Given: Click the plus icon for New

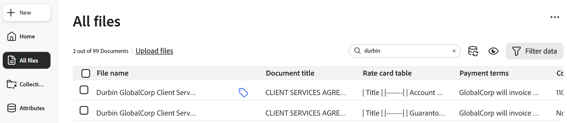Looking at the screenshot, I should [x=11, y=13].
